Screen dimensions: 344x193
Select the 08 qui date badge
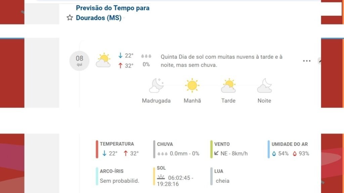click(x=79, y=61)
